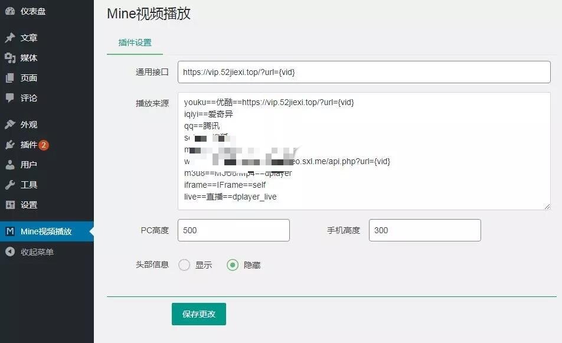Viewport: 562px width, 343px height.
Task: Open the 仪表盘 menu item
Action: pyautogui.click(x=47, y=11)
